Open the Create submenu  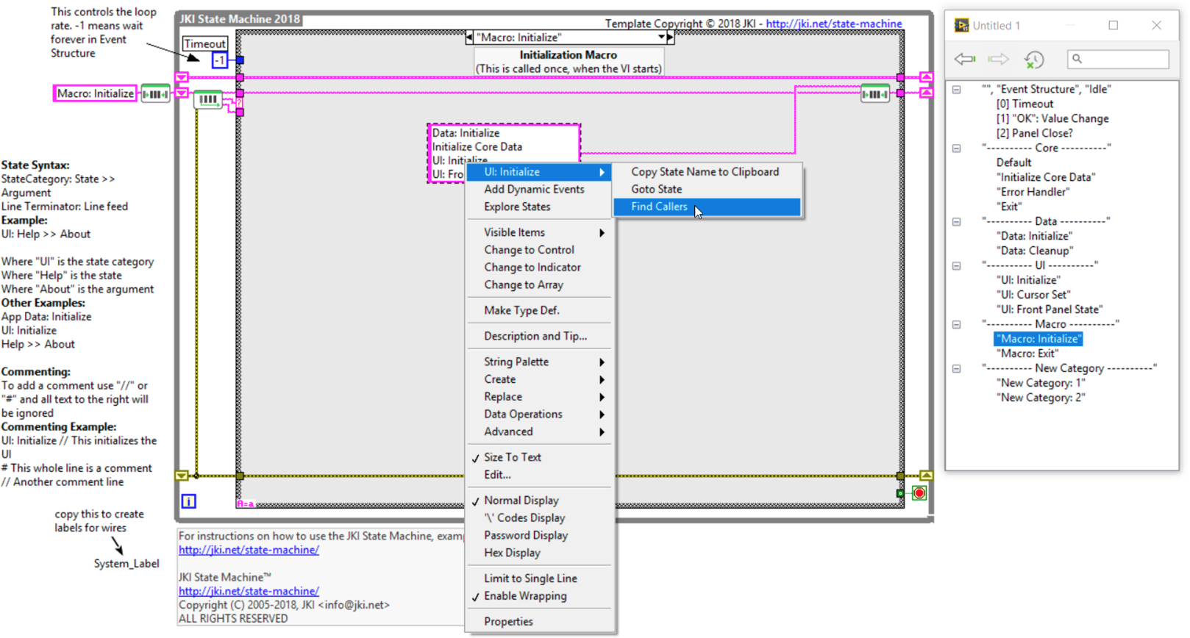click(540, 379)
